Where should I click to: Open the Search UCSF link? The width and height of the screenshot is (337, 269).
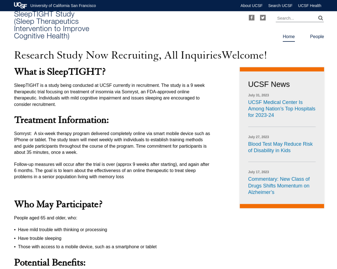coord(280,6)
